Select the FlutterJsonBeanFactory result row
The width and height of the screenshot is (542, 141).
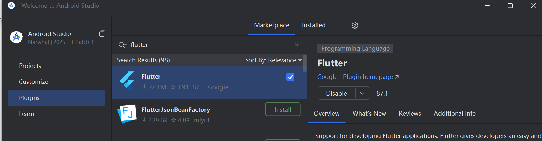coord(209,115)
